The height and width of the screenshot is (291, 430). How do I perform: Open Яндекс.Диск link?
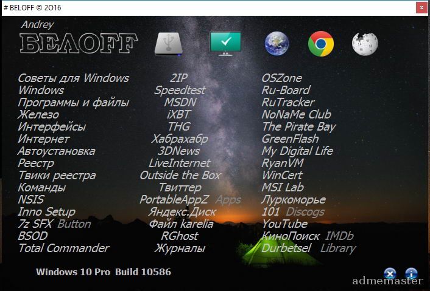click(181, 211)
